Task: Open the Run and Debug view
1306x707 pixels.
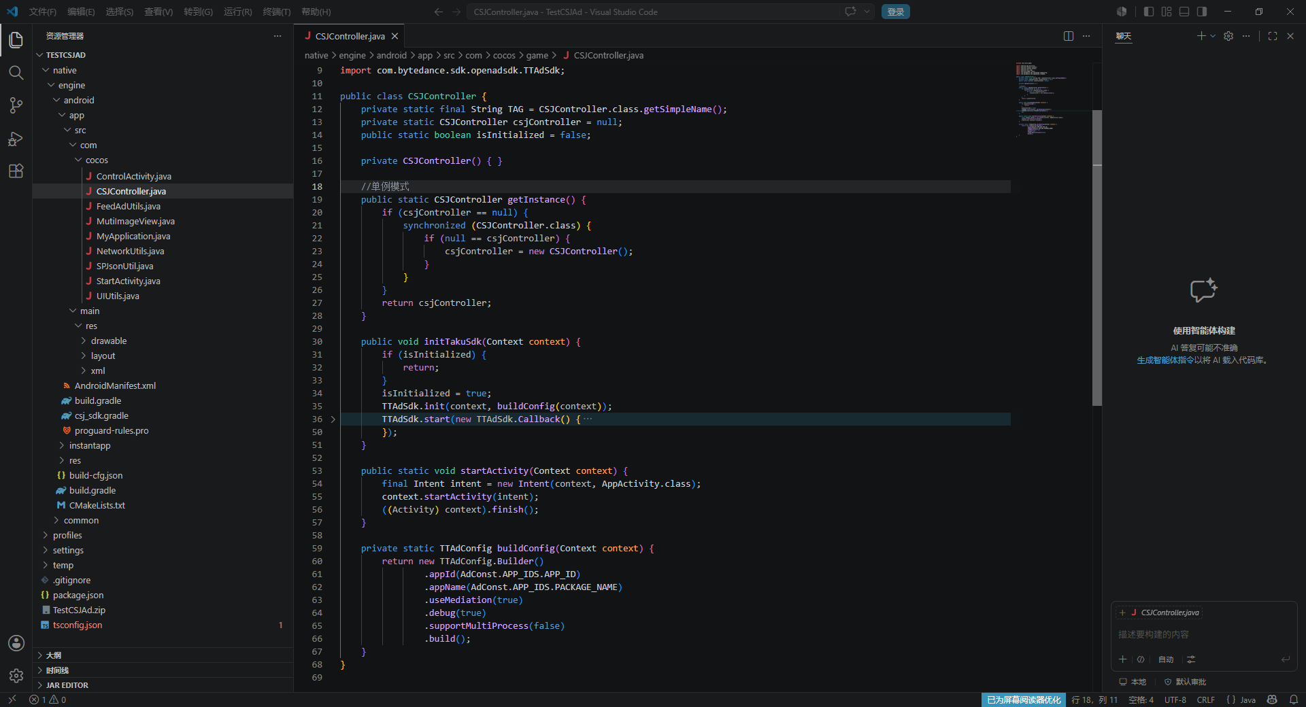Action: click(x=16, y=139)
